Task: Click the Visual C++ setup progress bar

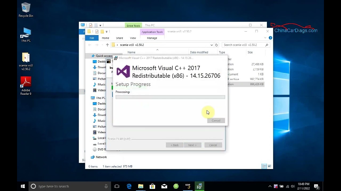Action: (170, 97)
